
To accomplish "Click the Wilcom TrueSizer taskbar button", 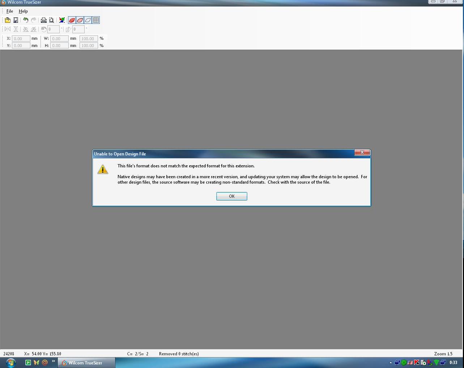I will click(87, 363).
